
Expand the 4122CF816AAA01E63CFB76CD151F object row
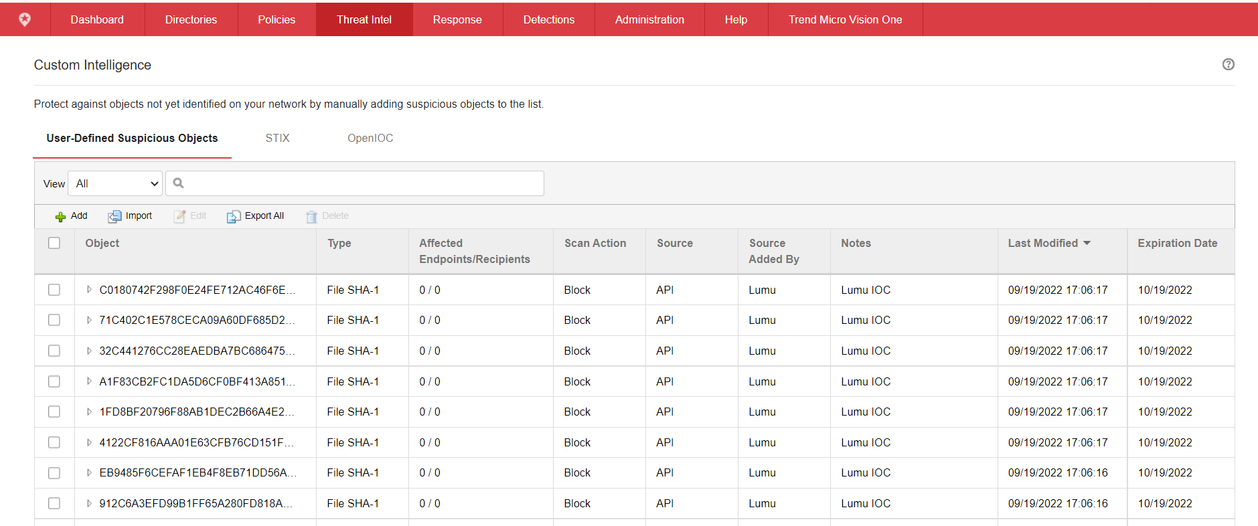click(89, 442)
